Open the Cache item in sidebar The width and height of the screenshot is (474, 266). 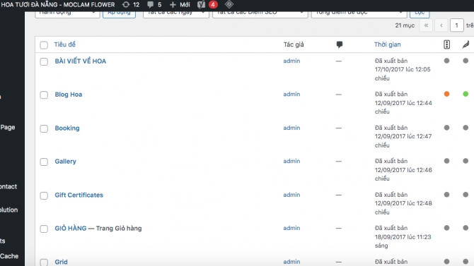(9, 256)
